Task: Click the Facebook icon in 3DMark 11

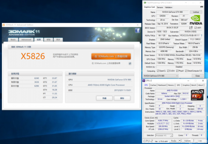Action: 137,31
